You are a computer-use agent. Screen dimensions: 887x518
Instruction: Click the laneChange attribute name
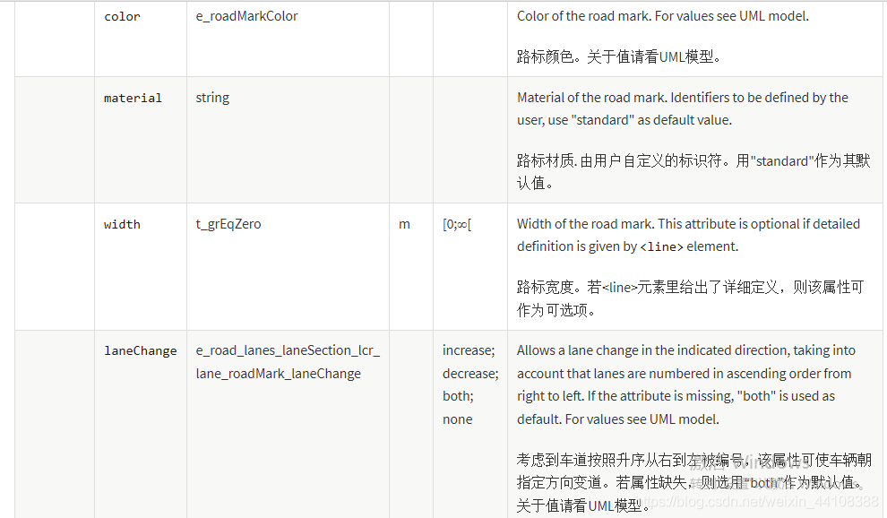pyautogui.click(x=141, y=351)
